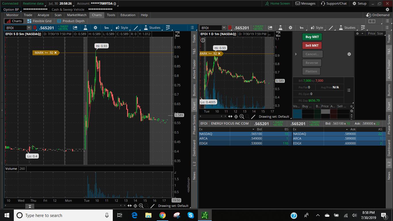
Task: Toggle the L 2 panel in the far-right sidebar
Action: 389,164
